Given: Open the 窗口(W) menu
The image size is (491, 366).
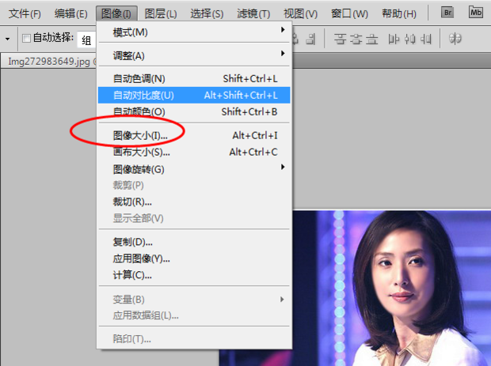Looking at the screenshot, I should (349, 13).
